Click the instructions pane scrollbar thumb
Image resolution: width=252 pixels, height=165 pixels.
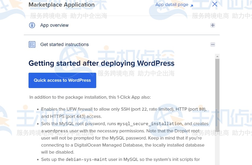pos(217,95)
